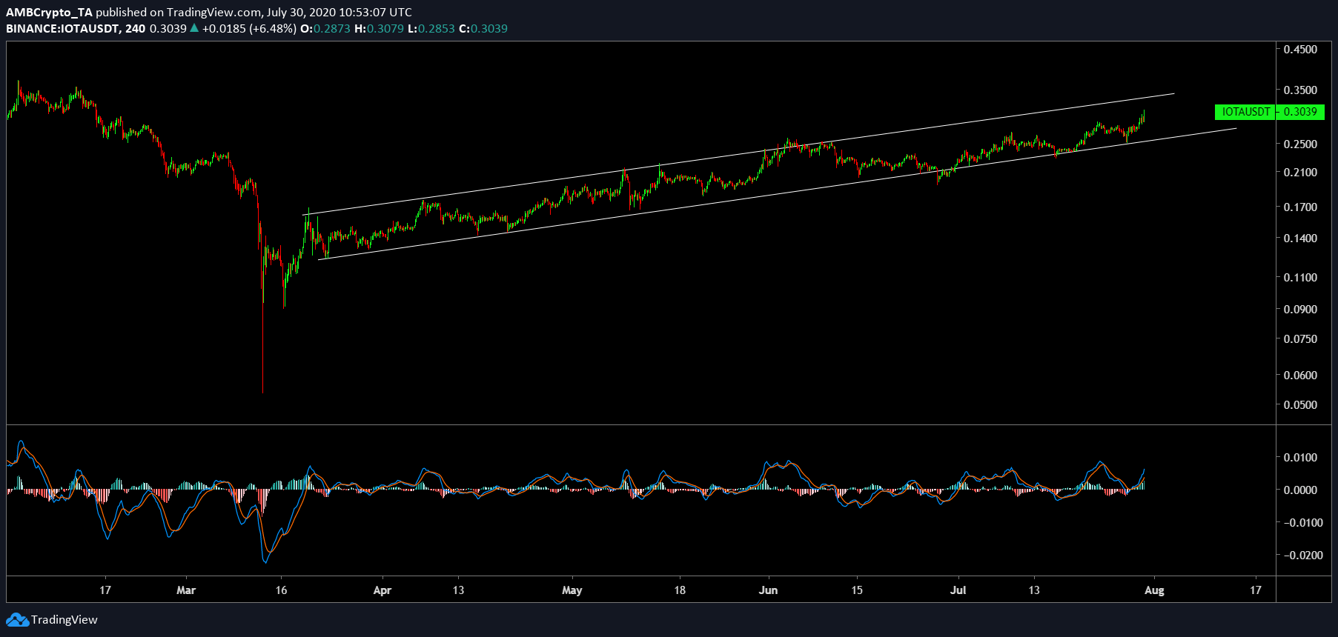Click the green up-arrow next to 0.3039
The width and height of the screenshot is (1338, 637).
pyautogui.click(x=194, y=28)
